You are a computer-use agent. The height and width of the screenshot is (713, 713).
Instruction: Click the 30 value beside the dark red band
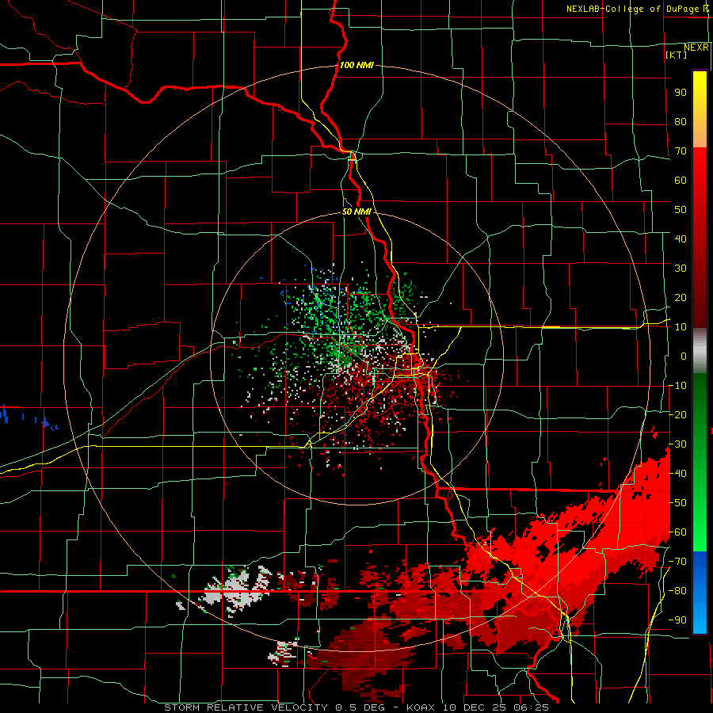(x=681, y=269)
